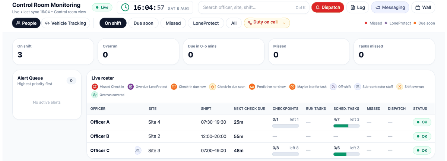Open Messaging
The image size is (447, 161).
[390, 7]
